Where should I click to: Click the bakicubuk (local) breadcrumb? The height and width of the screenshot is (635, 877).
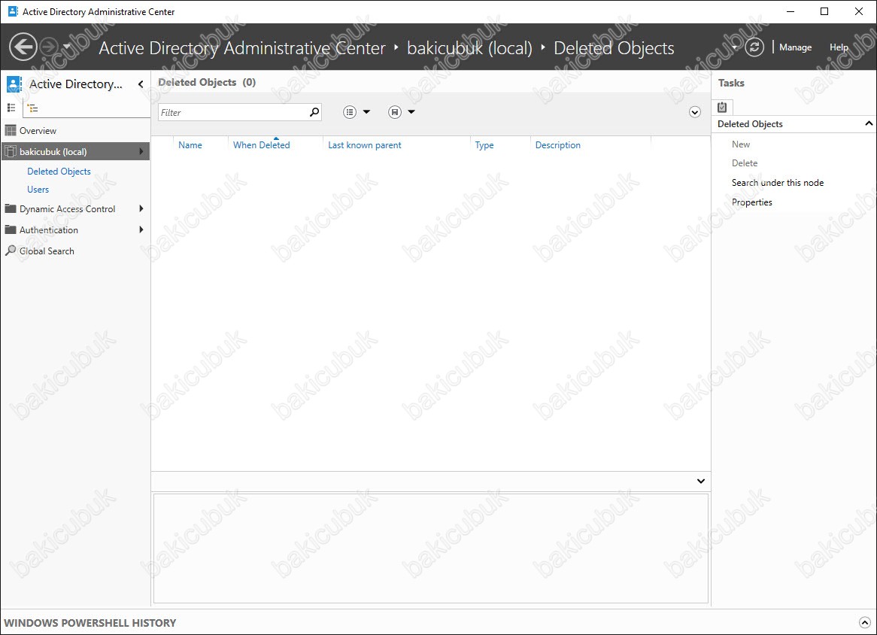click(x=469, y=48)
